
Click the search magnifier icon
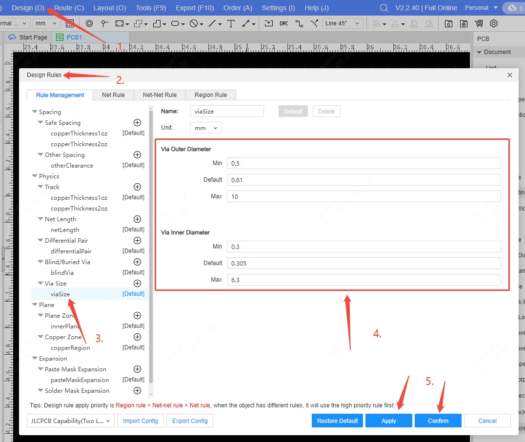[x=384, y=8]
